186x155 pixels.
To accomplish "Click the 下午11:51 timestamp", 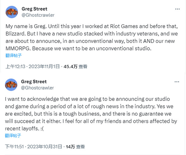I will [15, 147].
